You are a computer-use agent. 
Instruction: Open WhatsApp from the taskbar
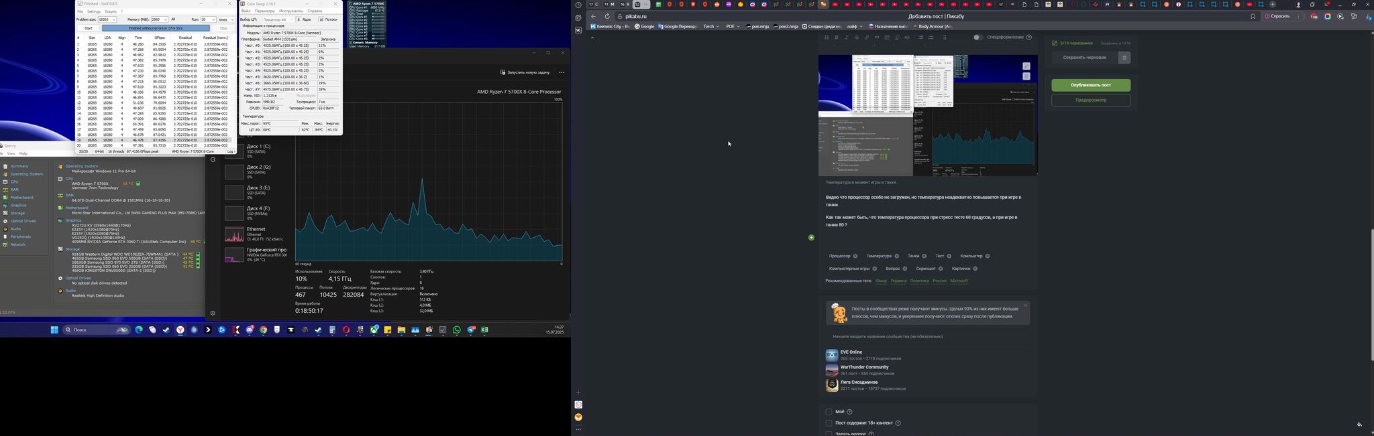click(x=457, y=330)
